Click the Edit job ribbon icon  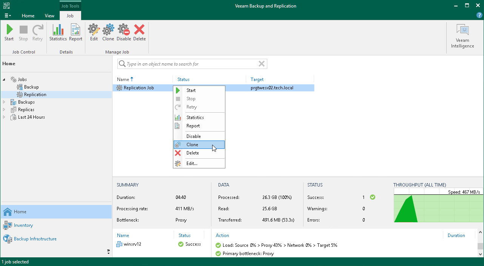[x=94, y=33]
